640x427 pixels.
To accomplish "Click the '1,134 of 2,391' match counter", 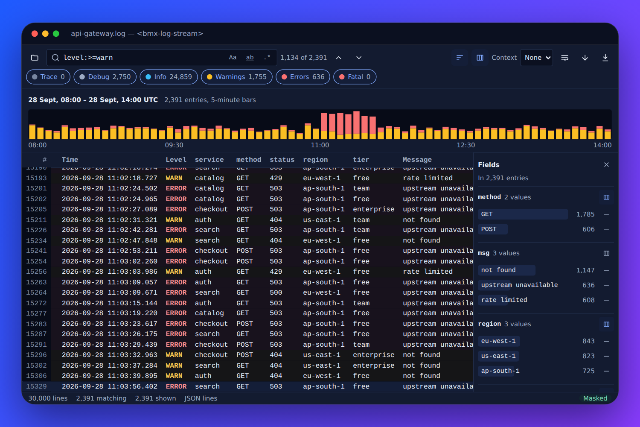I will point(303,58).
